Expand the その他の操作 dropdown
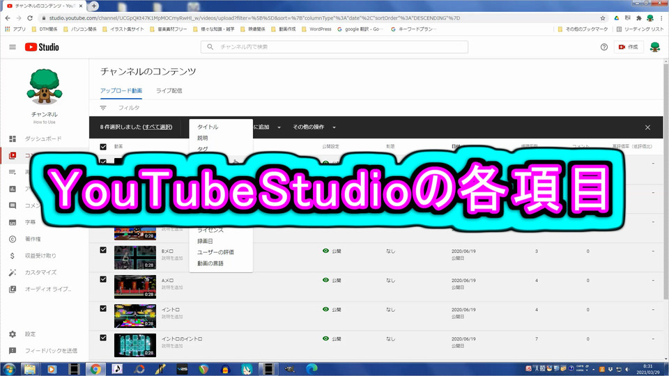The image size is (669, 376). [x=314, y=127]
